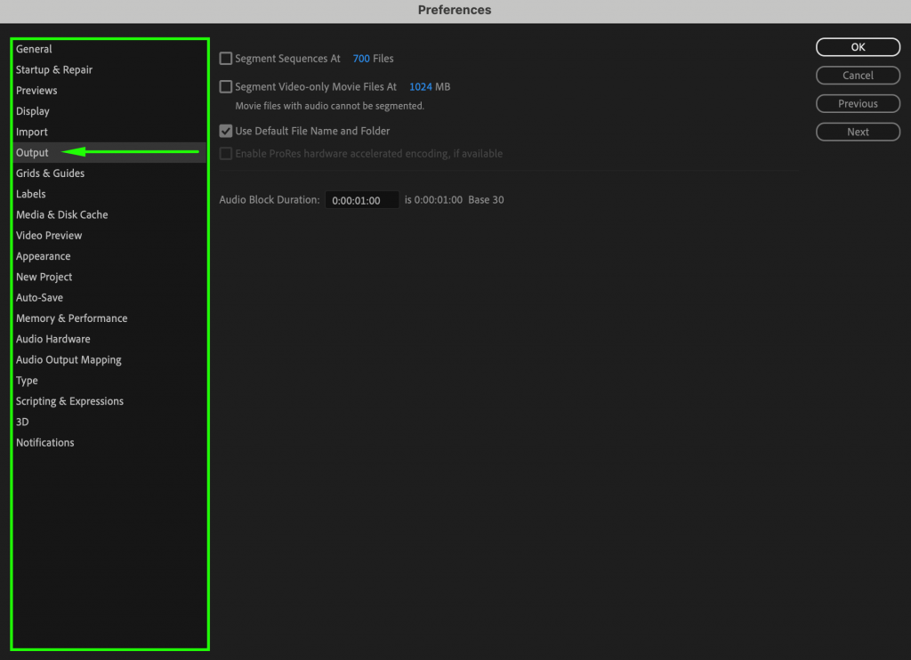Image resolution: width=911 pixels, height=660 pixels.
Task: Open the General preferences category
Action: (34, 49)
